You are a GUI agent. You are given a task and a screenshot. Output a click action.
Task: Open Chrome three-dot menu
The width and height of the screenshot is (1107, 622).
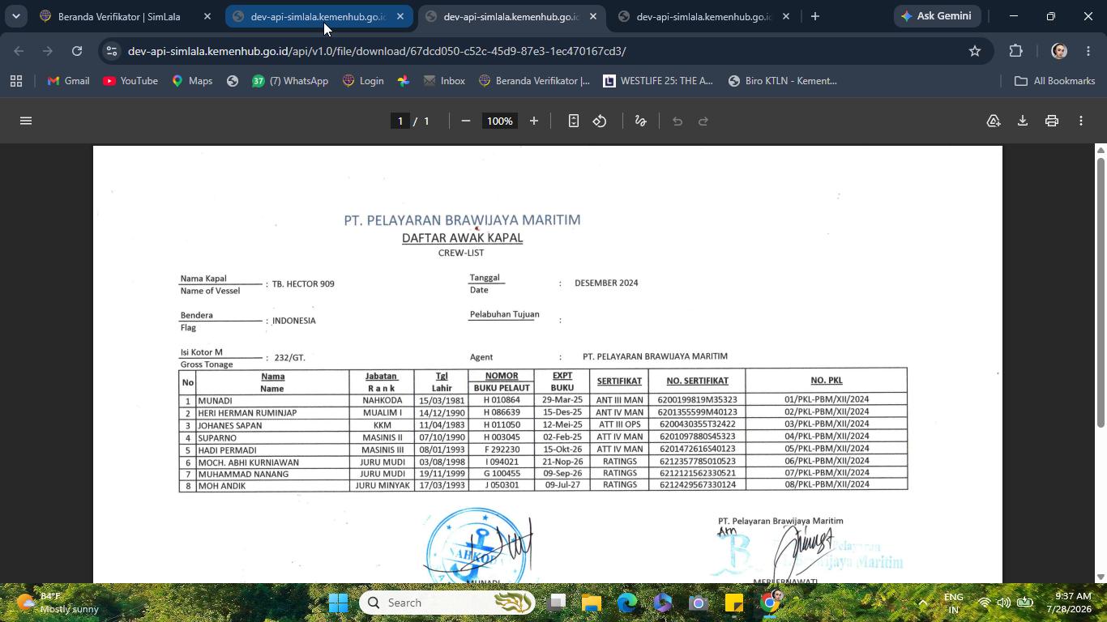(x=1088, y=51)
